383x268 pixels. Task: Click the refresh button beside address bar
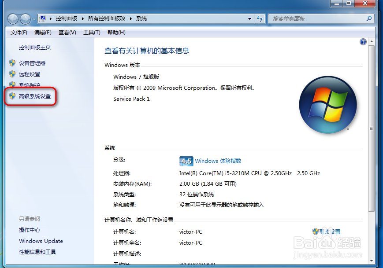click(260, 19)
